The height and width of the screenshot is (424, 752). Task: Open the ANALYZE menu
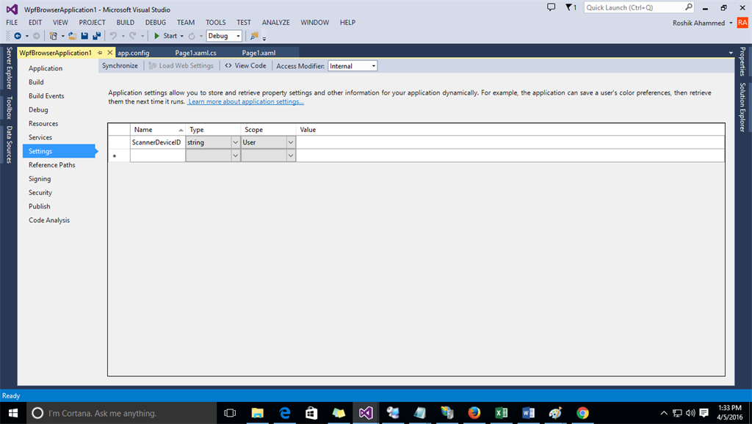276,23
